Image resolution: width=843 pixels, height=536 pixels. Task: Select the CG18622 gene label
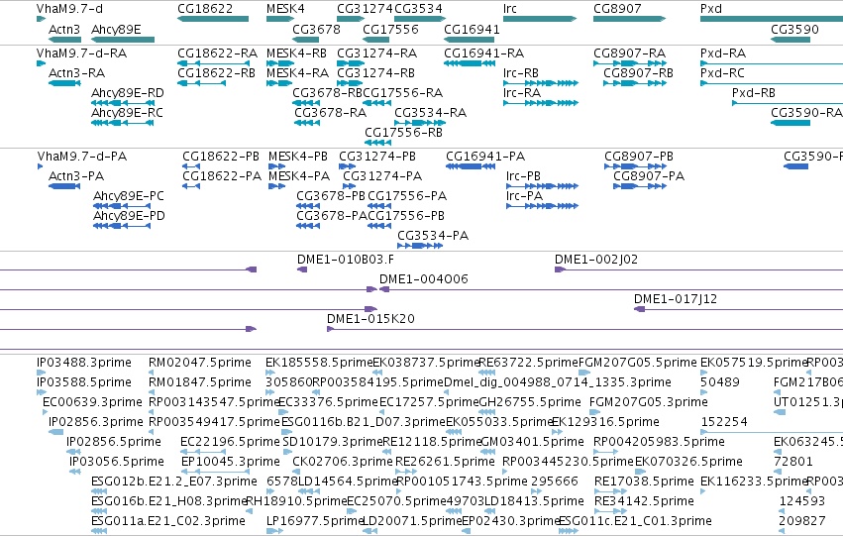[205, 9]
